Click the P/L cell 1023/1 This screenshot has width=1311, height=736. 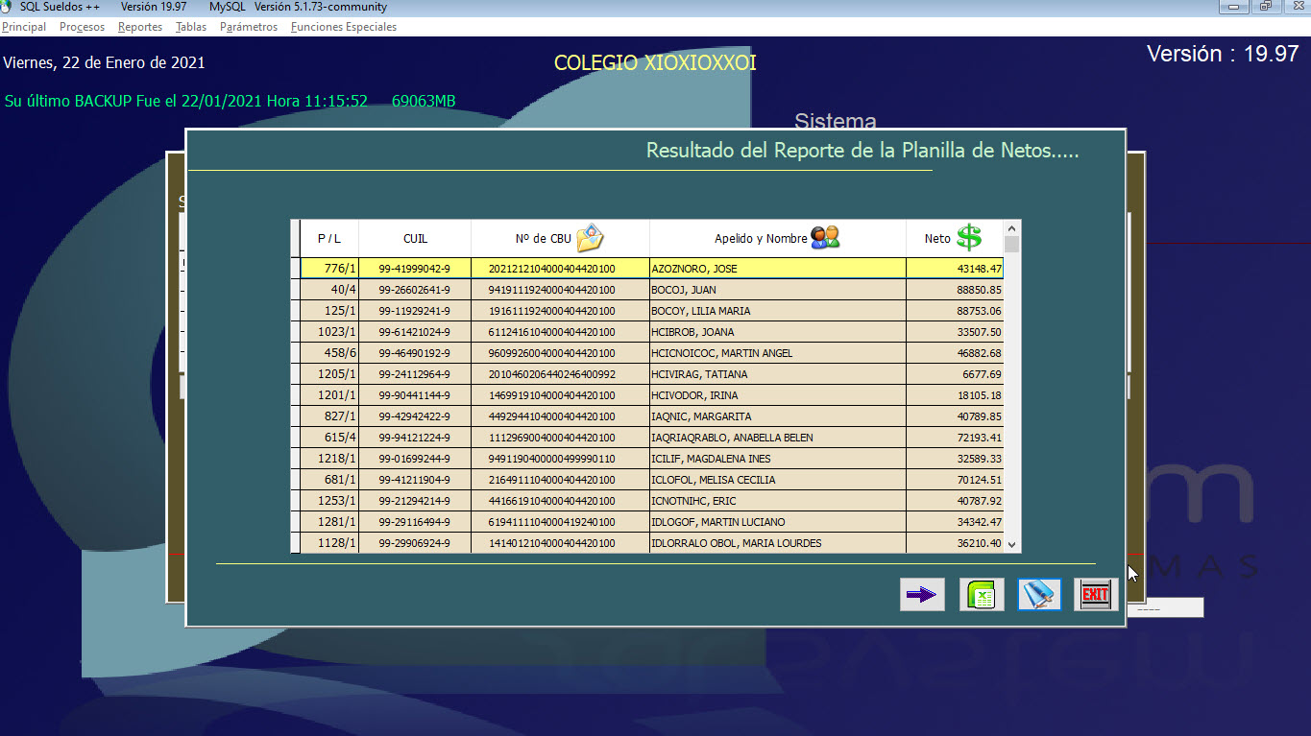point(329,332)
